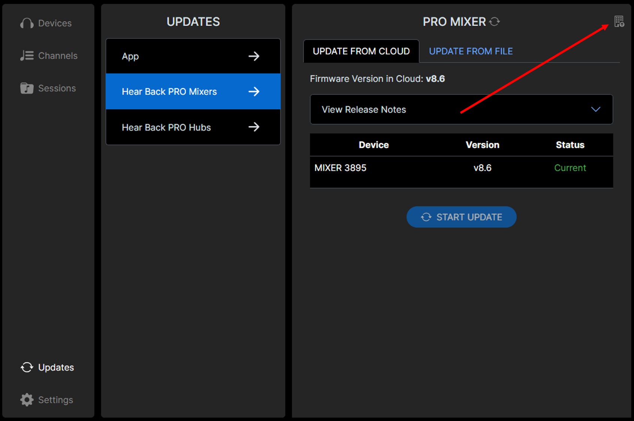The image size is (634, 421).
Task: Refresh using icon beside PRO MIXER title
Action: pyautogui.click(x=495, y=22)
